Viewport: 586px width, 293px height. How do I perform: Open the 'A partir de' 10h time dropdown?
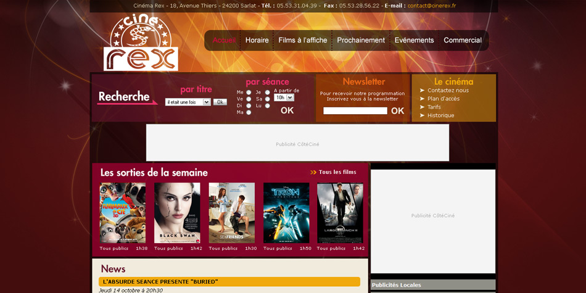click(284, 97)
